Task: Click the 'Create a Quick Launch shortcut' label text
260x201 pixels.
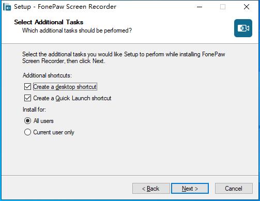Action: tap(72, 98)
